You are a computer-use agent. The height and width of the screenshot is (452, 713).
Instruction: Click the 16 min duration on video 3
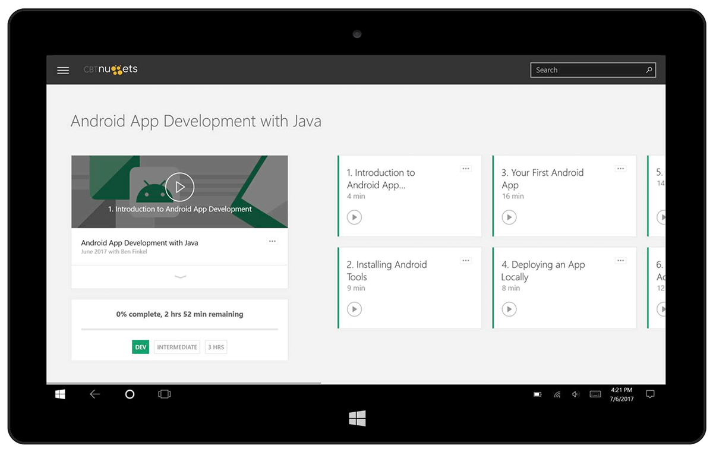pyautogui.click(x=513, y=196)
